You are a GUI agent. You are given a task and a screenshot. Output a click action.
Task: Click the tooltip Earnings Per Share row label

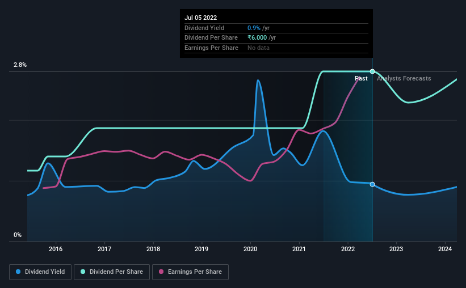point(211,48)
